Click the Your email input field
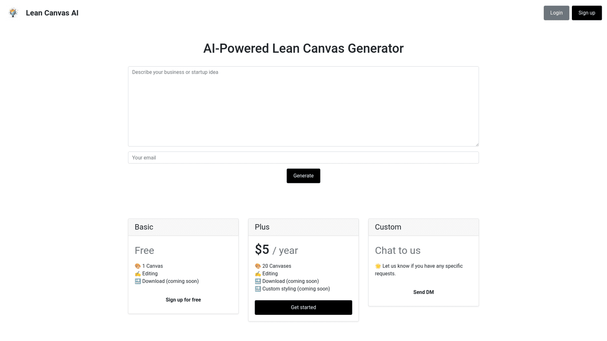Image resolution: width=607 pixels, height=341 pixels. click(x=303, y=158)
